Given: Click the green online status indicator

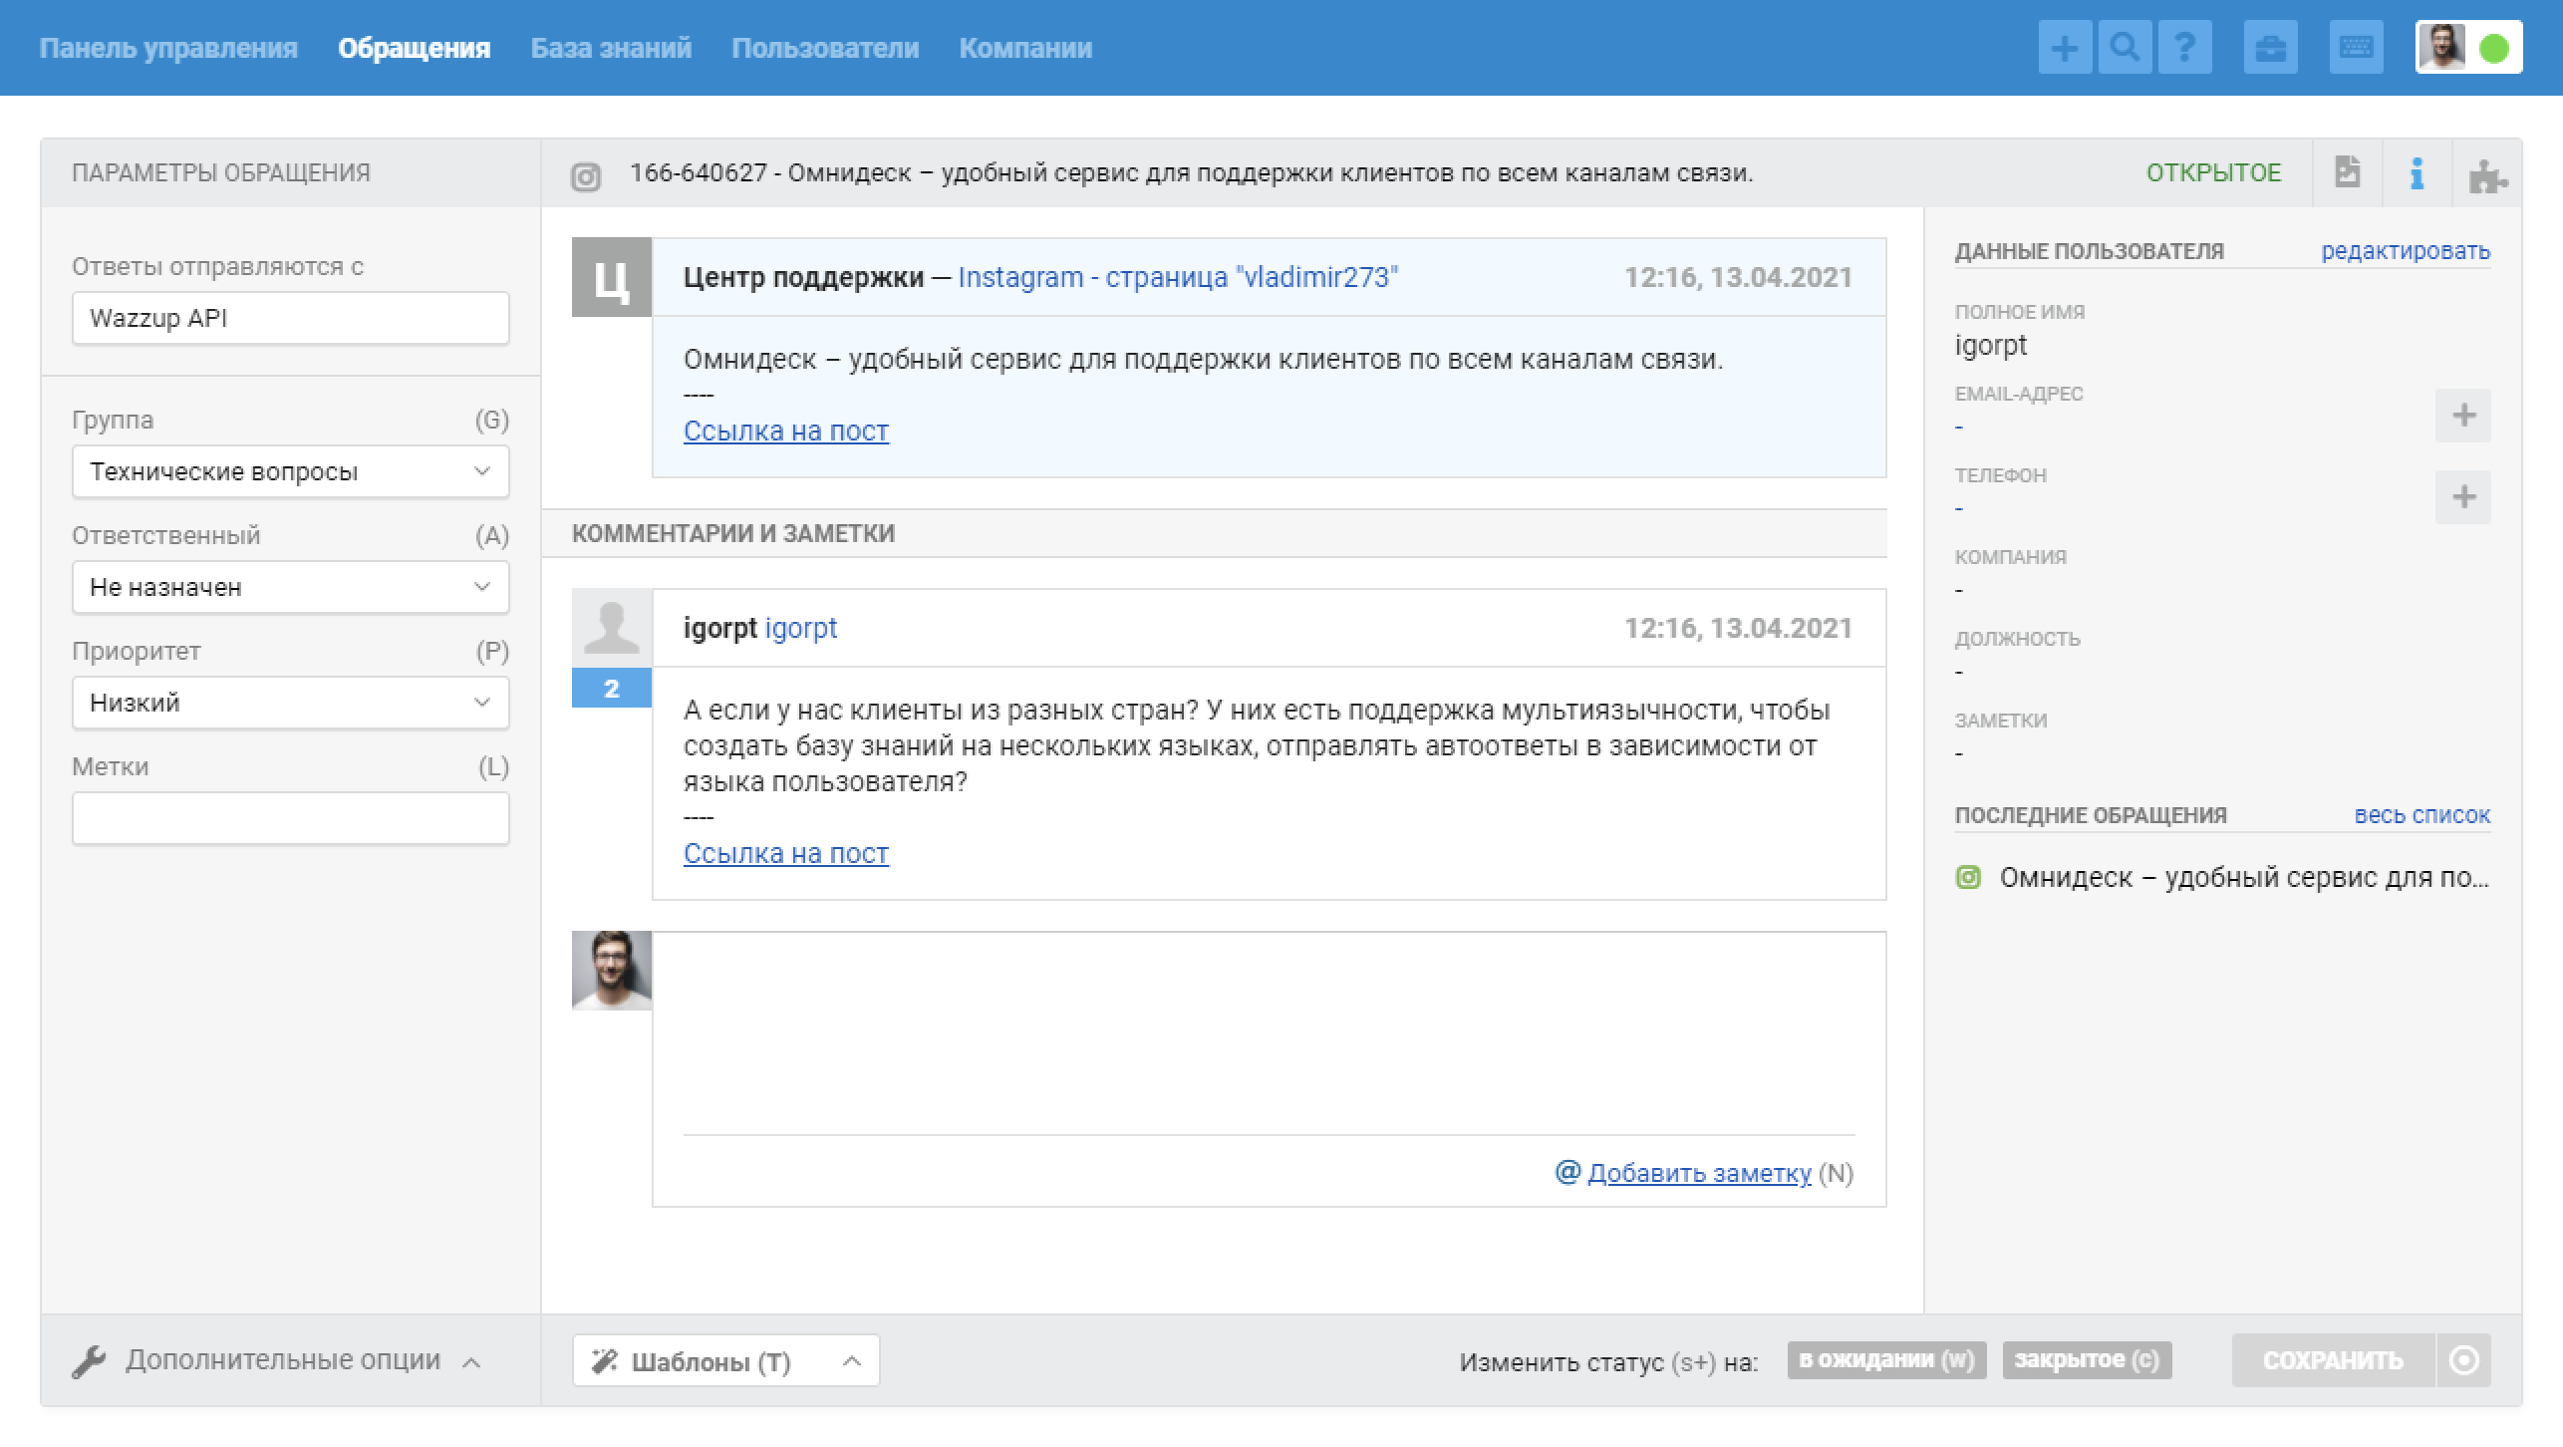Looking at the screenshot, I should 2494,48.
